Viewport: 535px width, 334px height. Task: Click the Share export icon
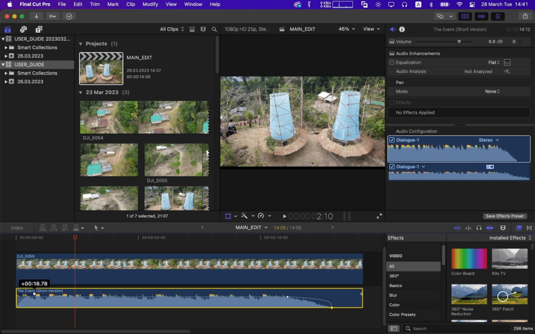pos(525,16)
